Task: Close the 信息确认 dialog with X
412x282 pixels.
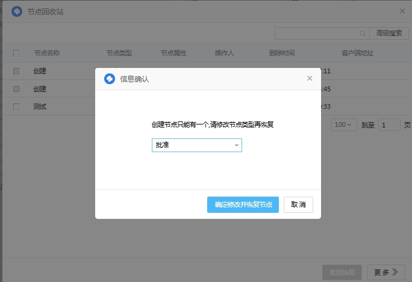Action: coord(310,78)
